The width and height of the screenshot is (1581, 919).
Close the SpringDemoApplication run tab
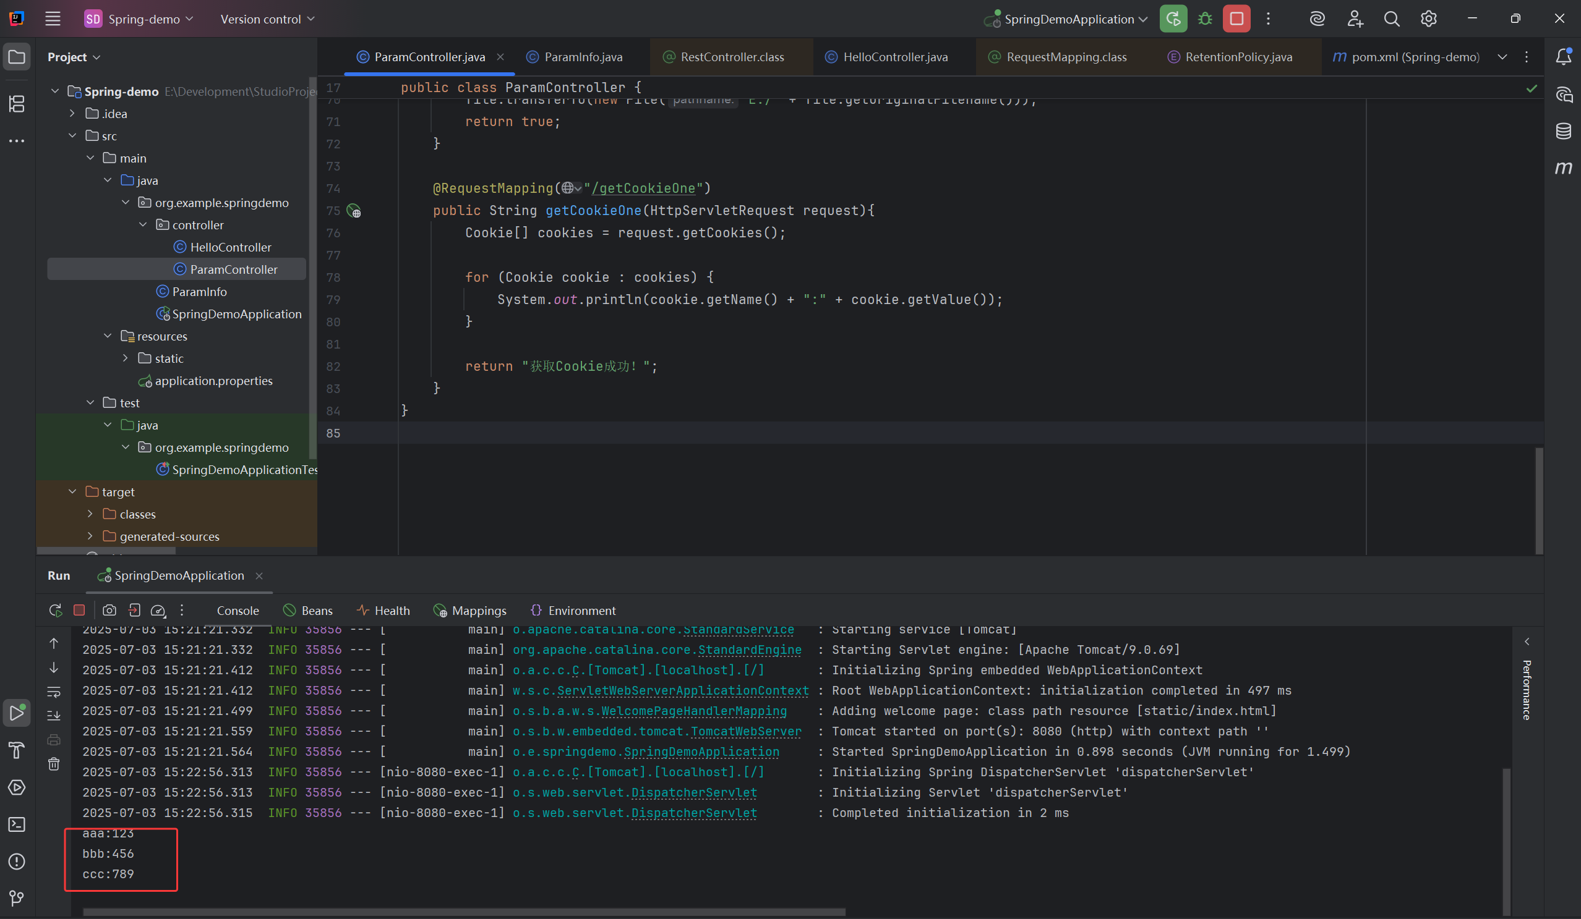pyautogui.click(x=259, y=575)
